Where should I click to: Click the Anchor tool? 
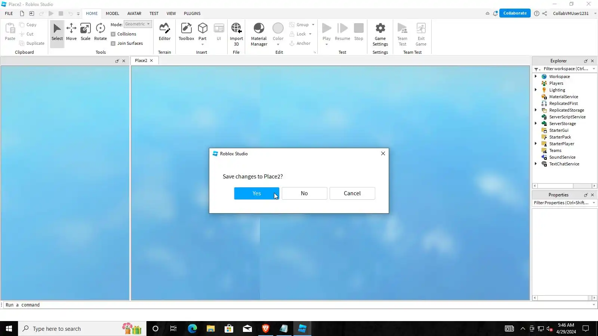pos(300,43)
